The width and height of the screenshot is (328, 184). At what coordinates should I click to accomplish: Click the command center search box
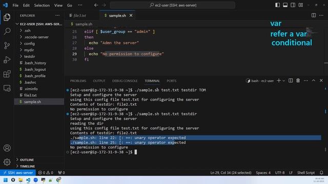coord(173,5)
